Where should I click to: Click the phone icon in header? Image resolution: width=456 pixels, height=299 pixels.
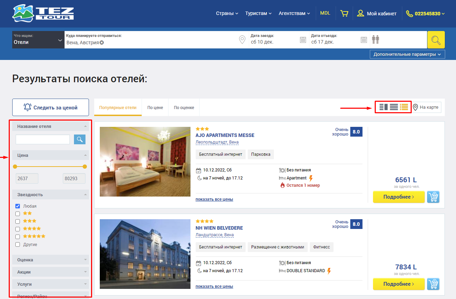(410, 14)
